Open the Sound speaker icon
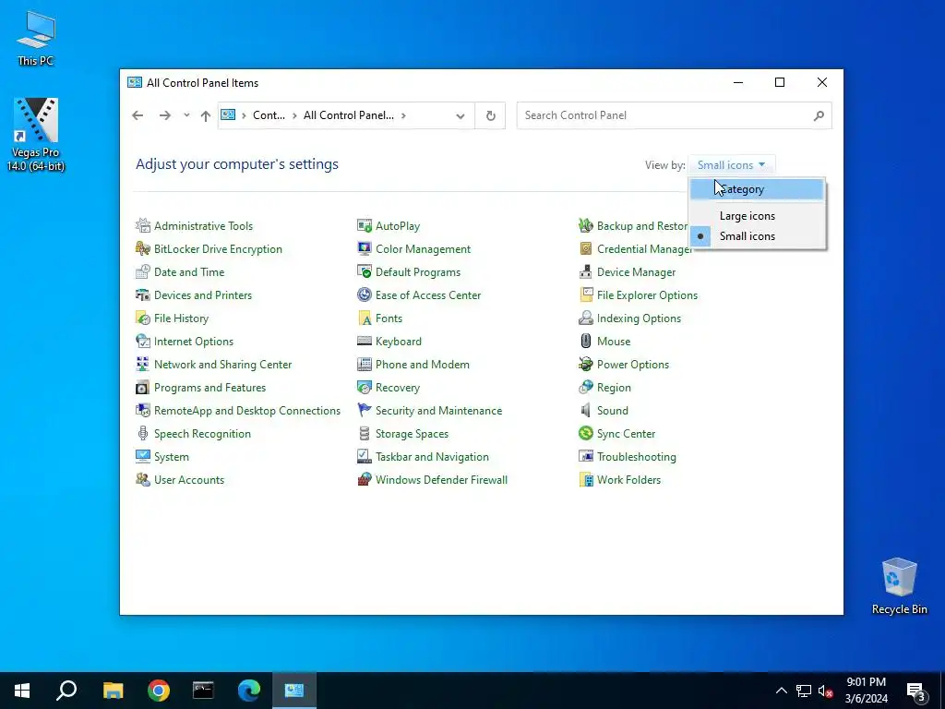The image size is (945, 709). 585,410
